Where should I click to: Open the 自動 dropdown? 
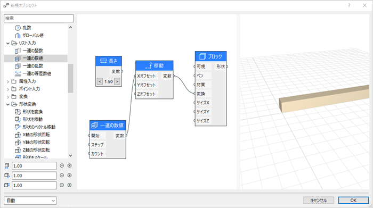click(30, 201)
